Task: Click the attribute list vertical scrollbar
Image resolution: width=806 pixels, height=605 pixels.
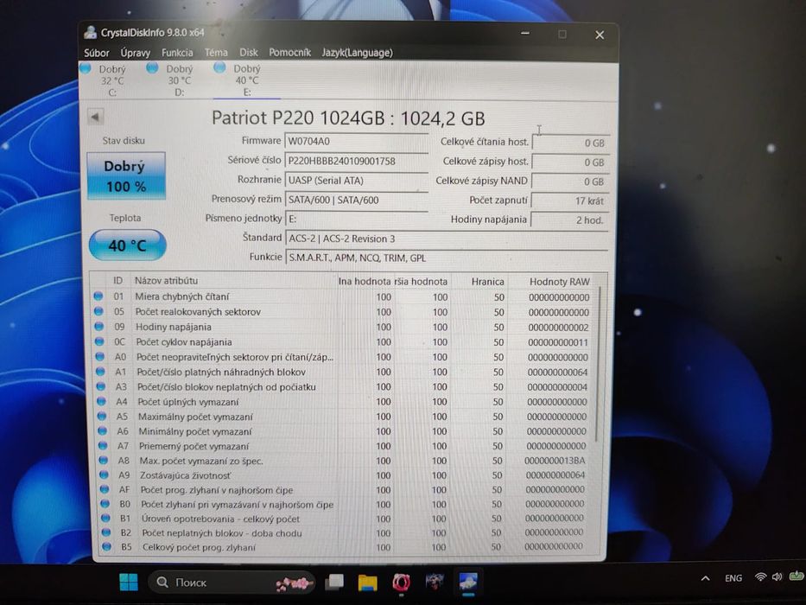Action: point(597,363)
